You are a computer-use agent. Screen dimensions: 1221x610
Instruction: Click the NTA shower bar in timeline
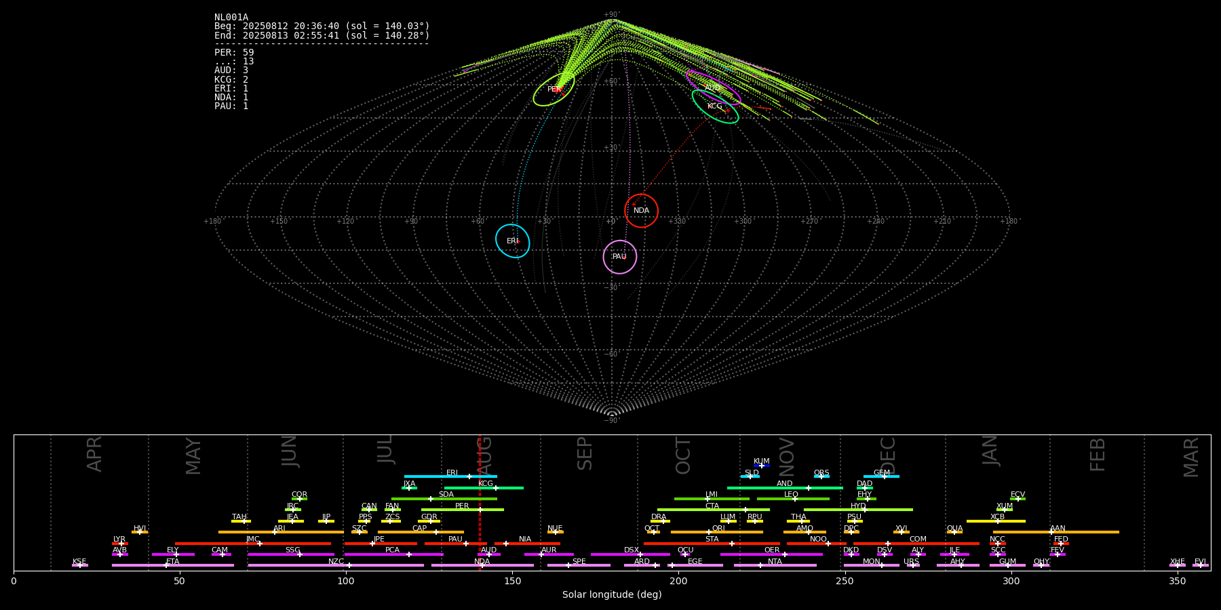[775, 565]
